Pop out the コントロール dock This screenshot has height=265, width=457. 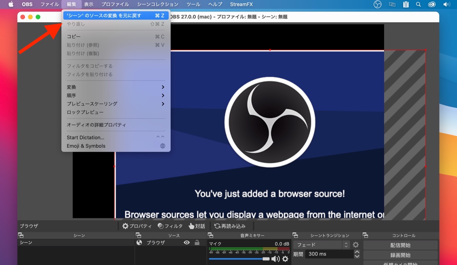[x=366, y=236]
